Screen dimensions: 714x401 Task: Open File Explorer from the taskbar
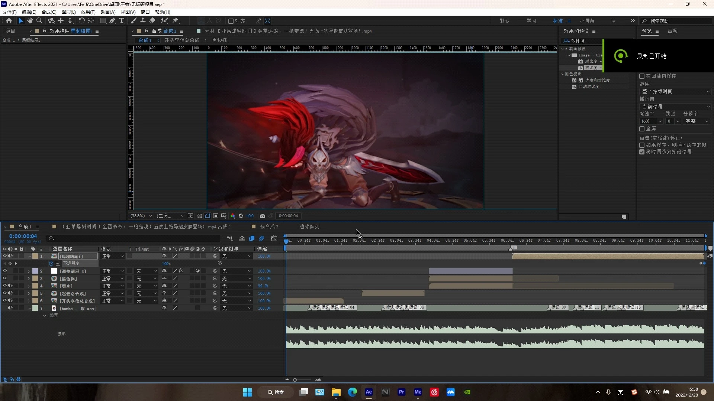click(x=336, y=392)
